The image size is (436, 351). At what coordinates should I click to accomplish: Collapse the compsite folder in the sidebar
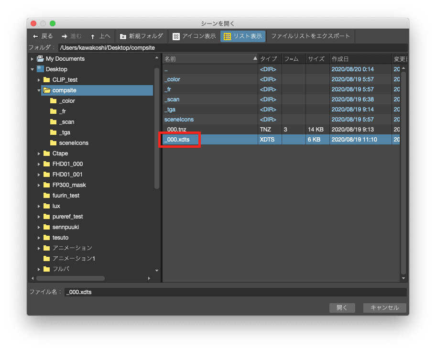click(39, 90)
